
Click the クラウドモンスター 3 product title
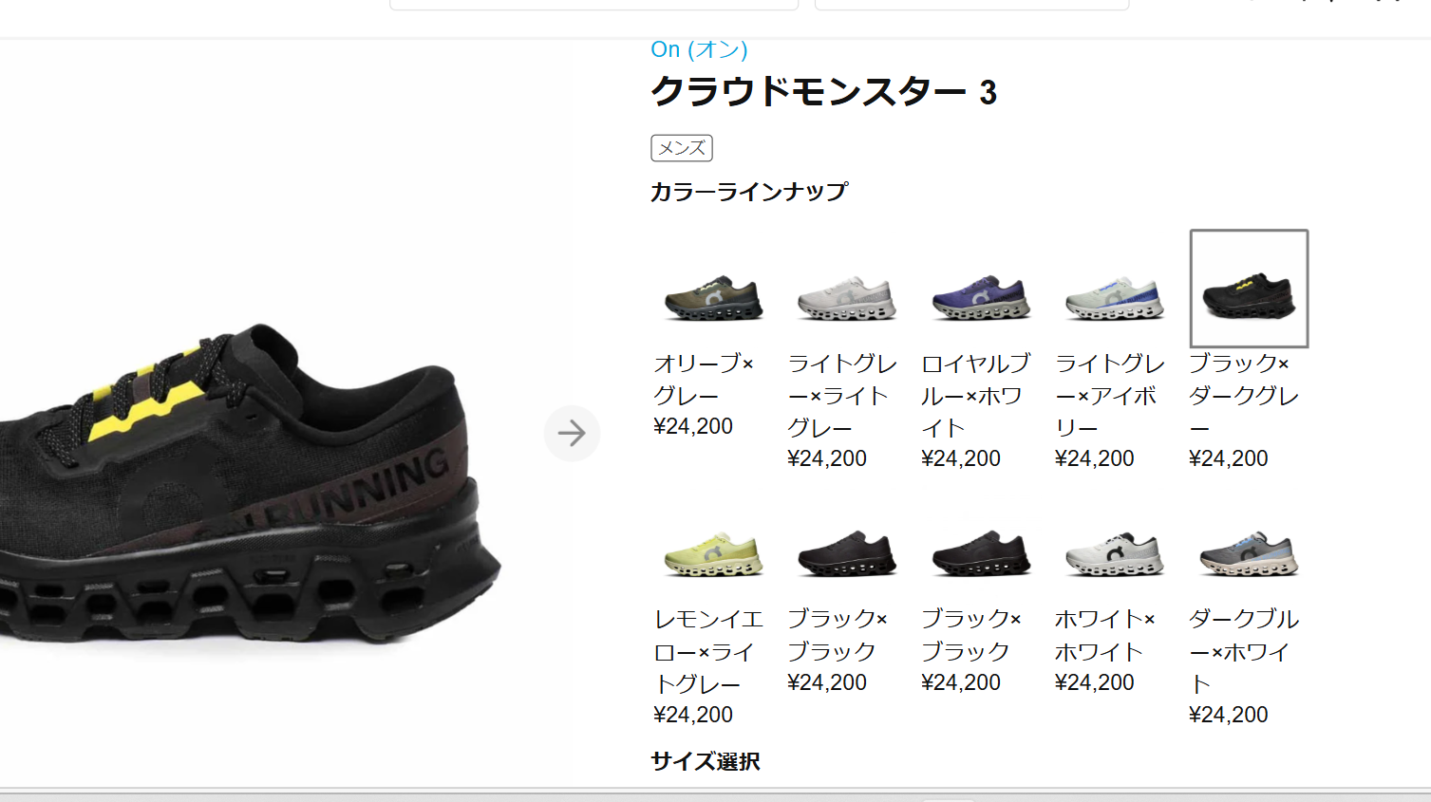tap(824, 92)
